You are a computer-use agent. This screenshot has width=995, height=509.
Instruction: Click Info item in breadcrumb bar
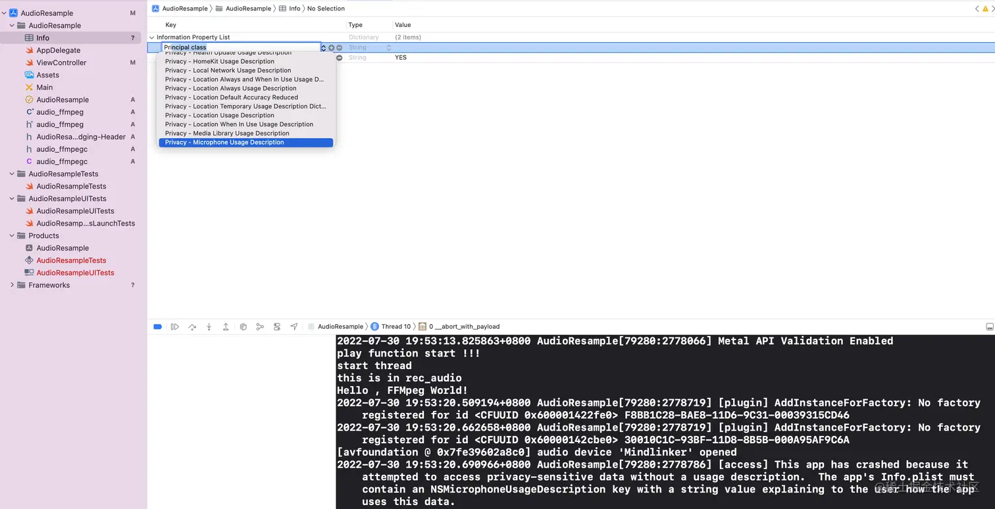[x=290, y=9]
